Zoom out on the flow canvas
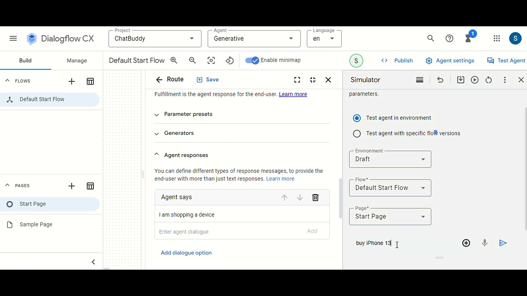527x296 pixels. pyautogui.click(x=192, y=60)
